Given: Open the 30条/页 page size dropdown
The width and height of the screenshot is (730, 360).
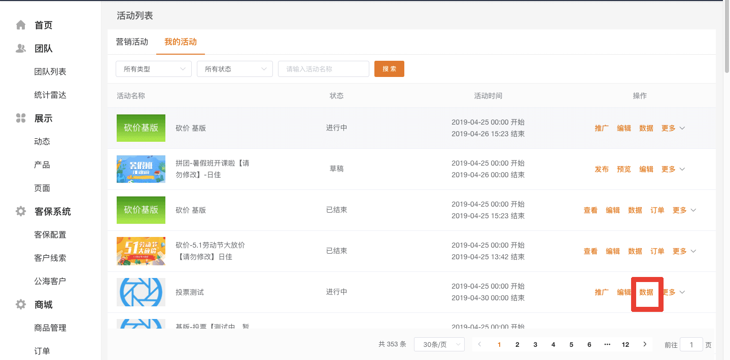Looking at the screenshot, I should 439,344.
